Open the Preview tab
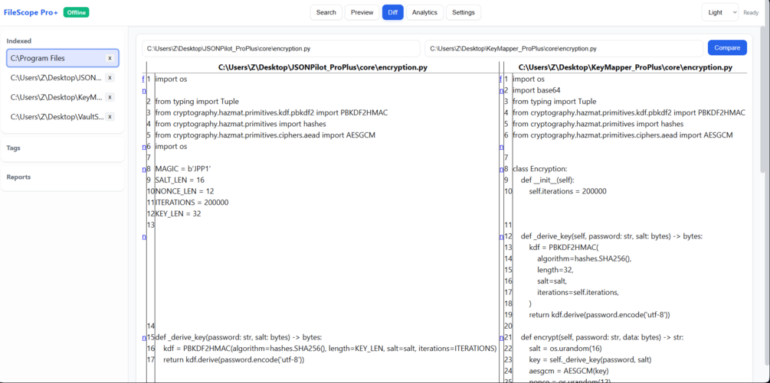 (x=362, y=12)
